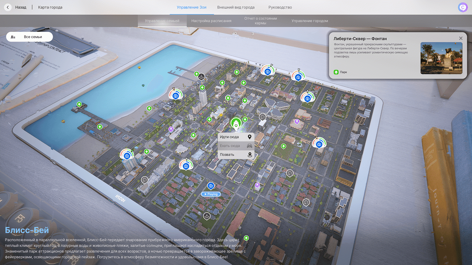Click the park marker on the sandy beach
The image size is (472, 265).
pos(149,108)
